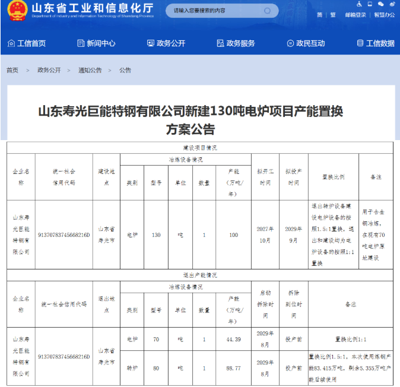Click 统一社会信用代码 header in exit section
Viewport: 400px width, 387px height.
(x=64, y=304)
